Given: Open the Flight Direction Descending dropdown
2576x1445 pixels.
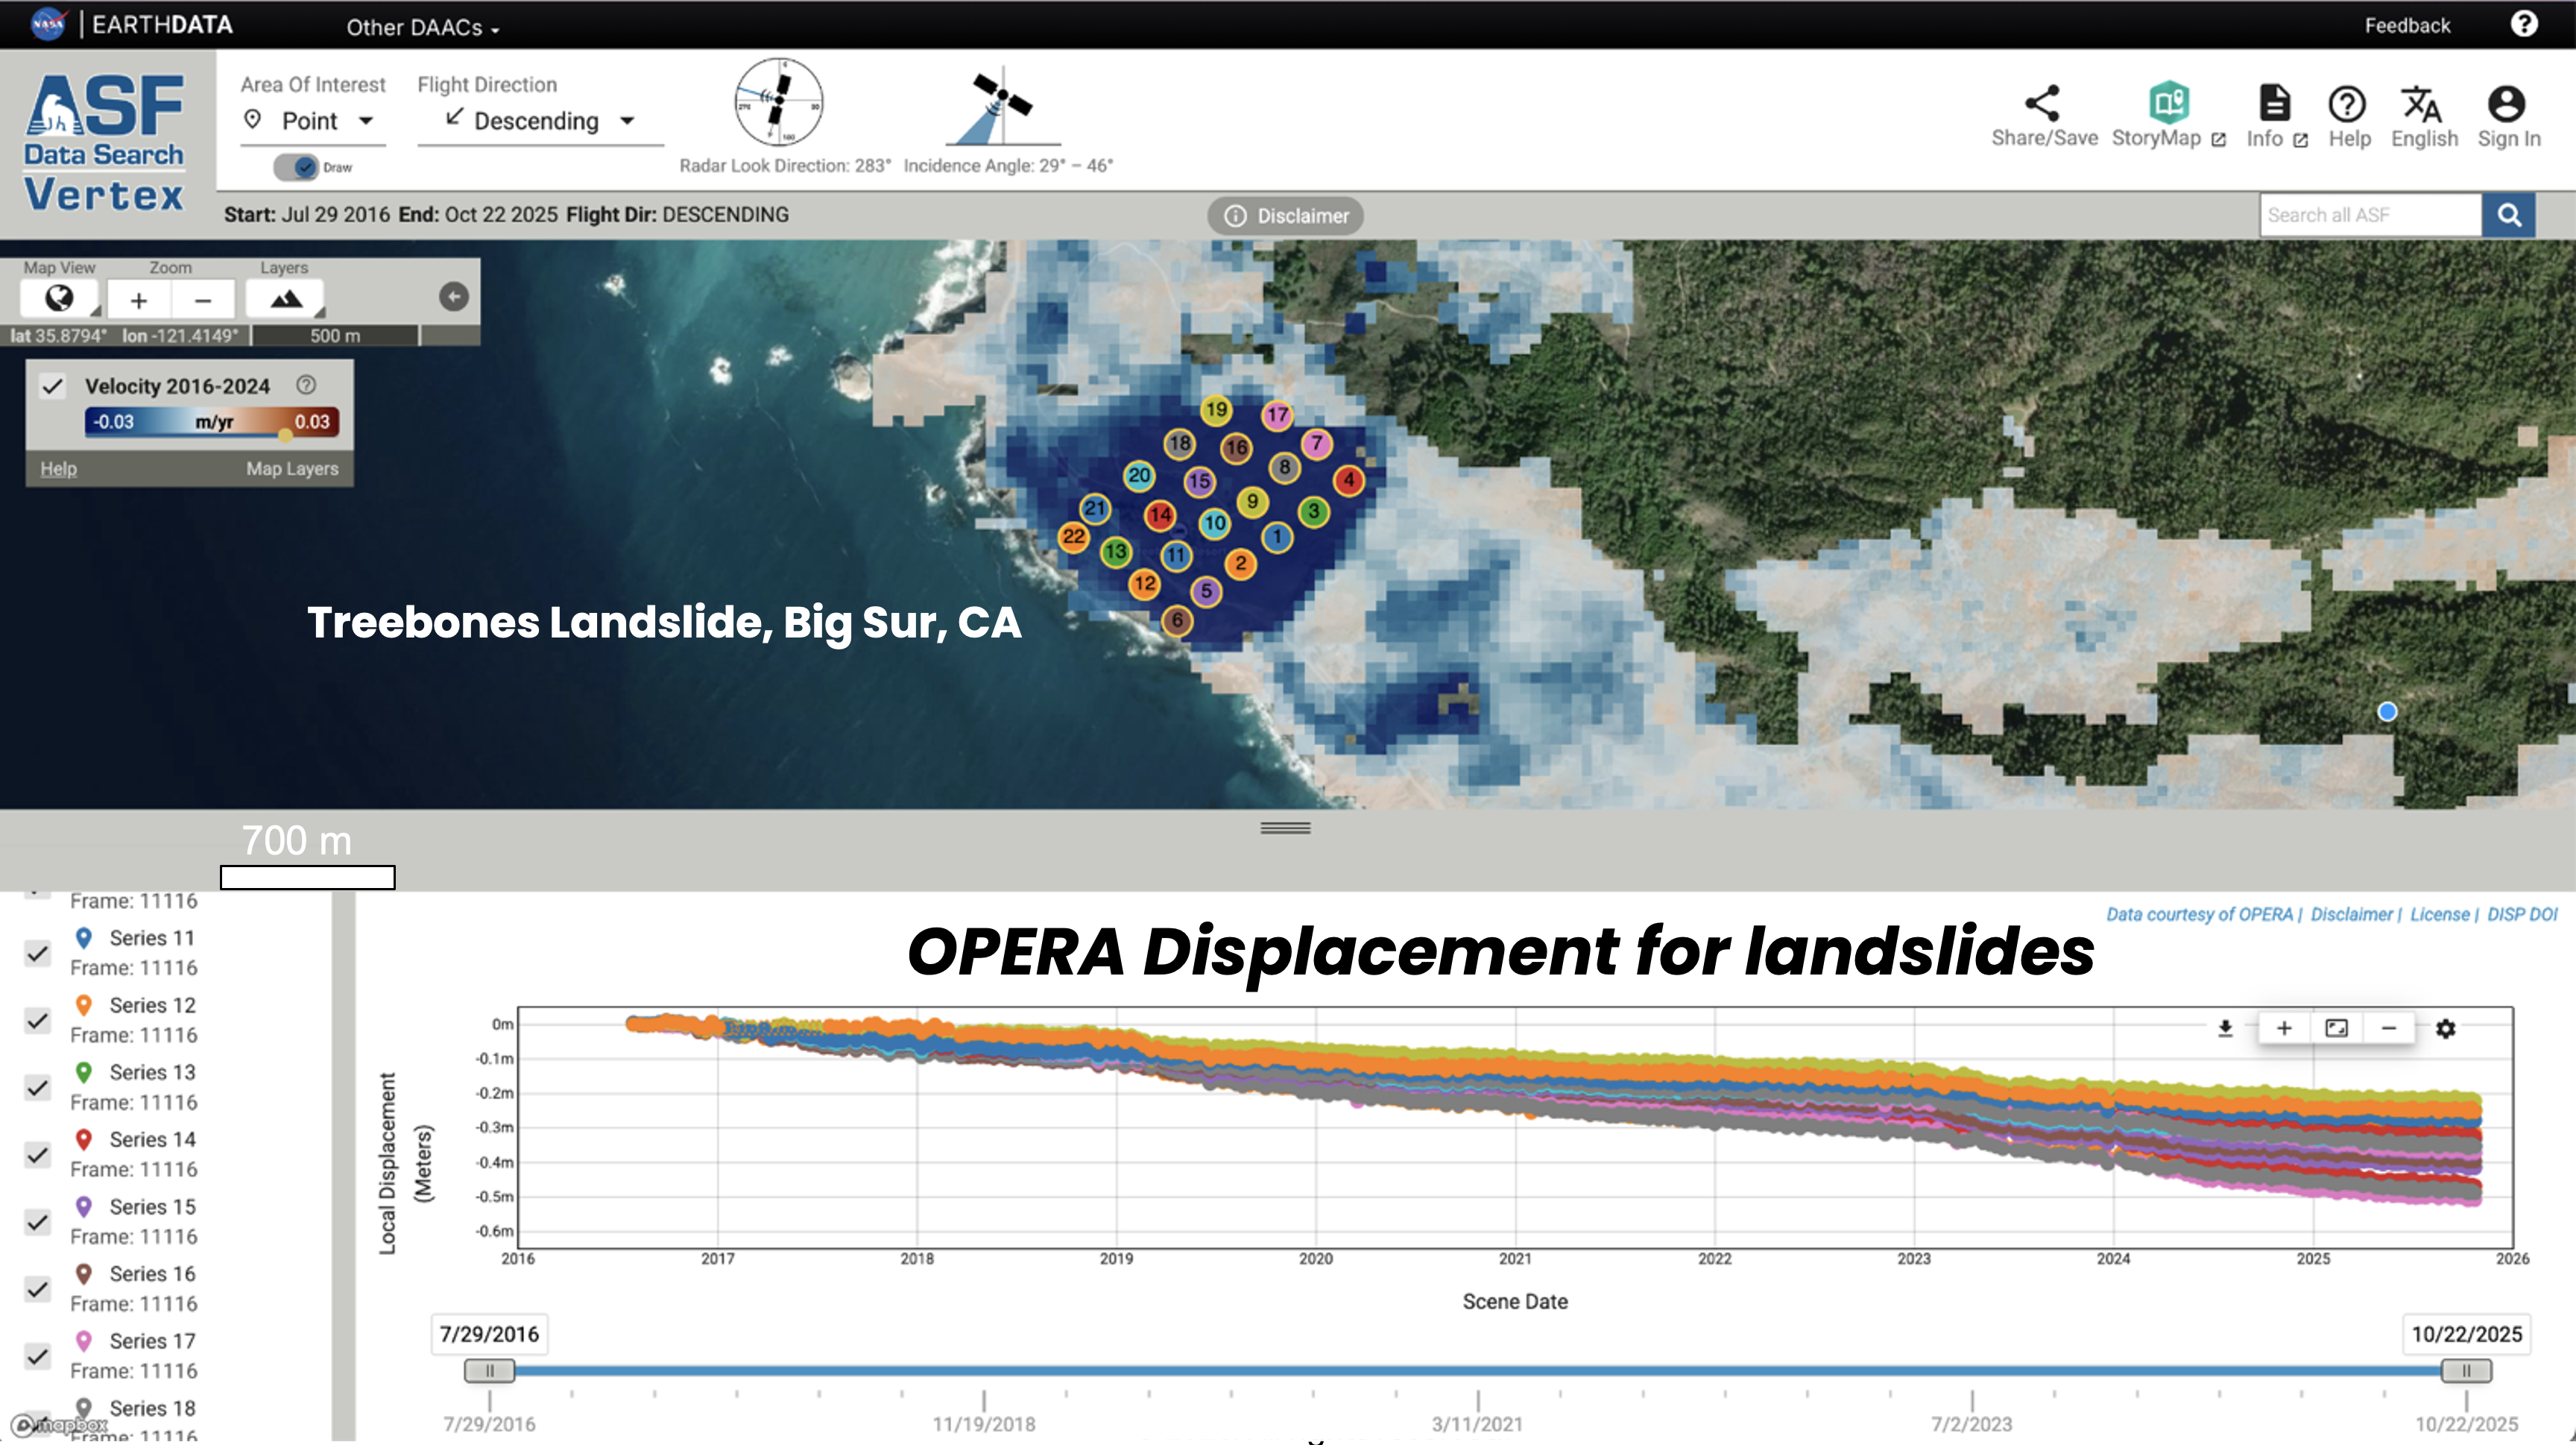Looking at the screenshot, I should pyautogui.click(x=540, y=121).
